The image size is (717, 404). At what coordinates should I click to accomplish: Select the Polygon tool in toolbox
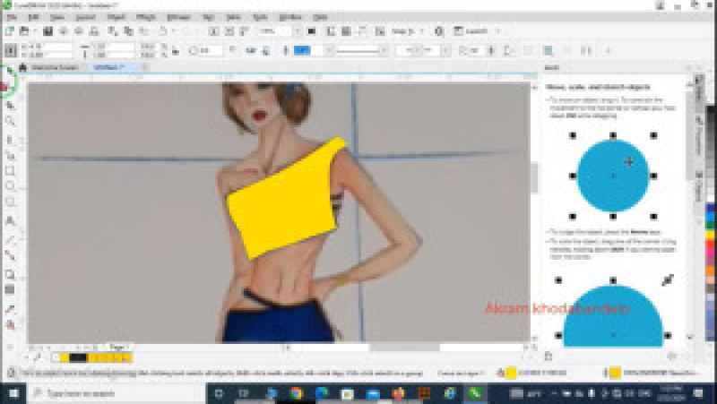10,202
